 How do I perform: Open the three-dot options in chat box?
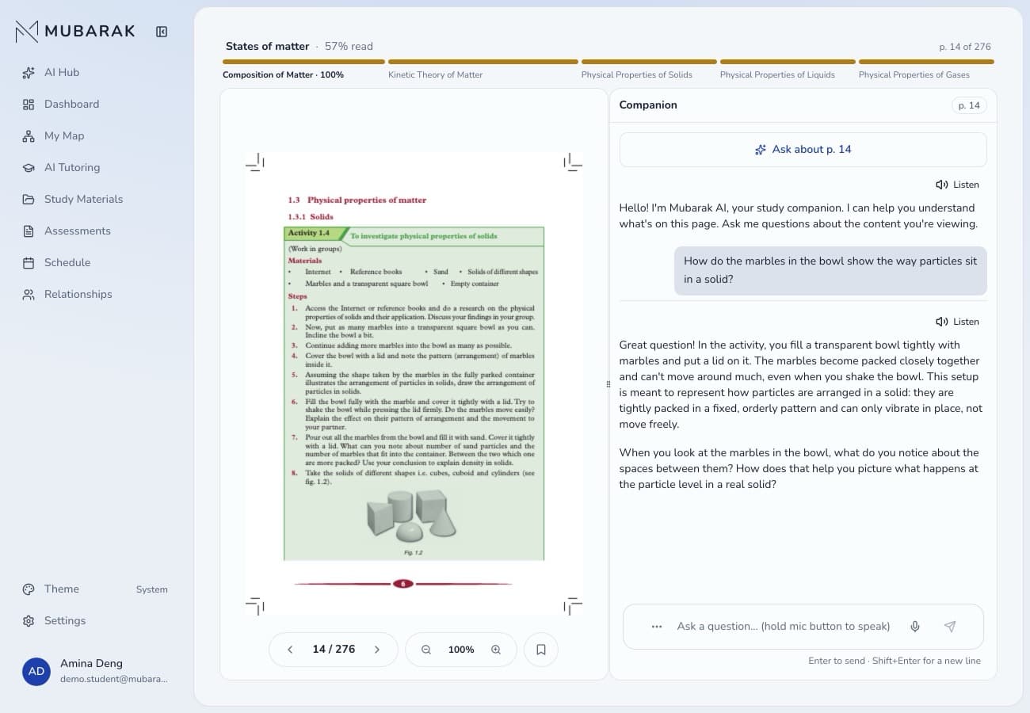tap(656, 627)
